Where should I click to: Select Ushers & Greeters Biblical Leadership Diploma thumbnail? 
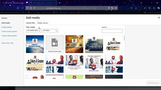coord(35,64)
